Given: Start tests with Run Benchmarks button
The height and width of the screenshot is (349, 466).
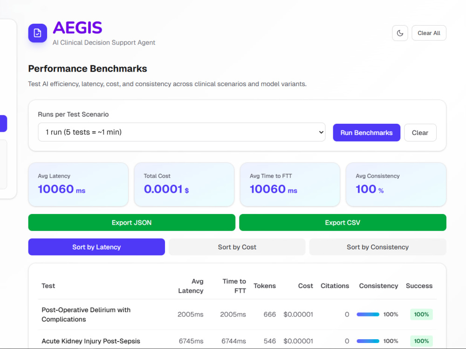Looking at the screenshot, I should click(366, 133).
